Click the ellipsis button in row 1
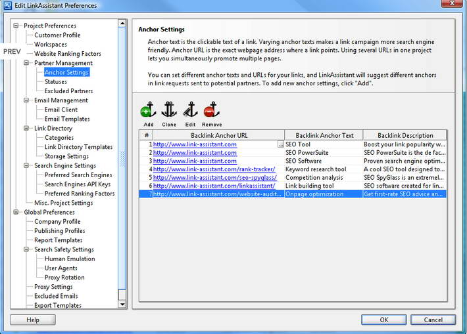The width and height of the screenshot is (467, 334). [x=281, y=144]
